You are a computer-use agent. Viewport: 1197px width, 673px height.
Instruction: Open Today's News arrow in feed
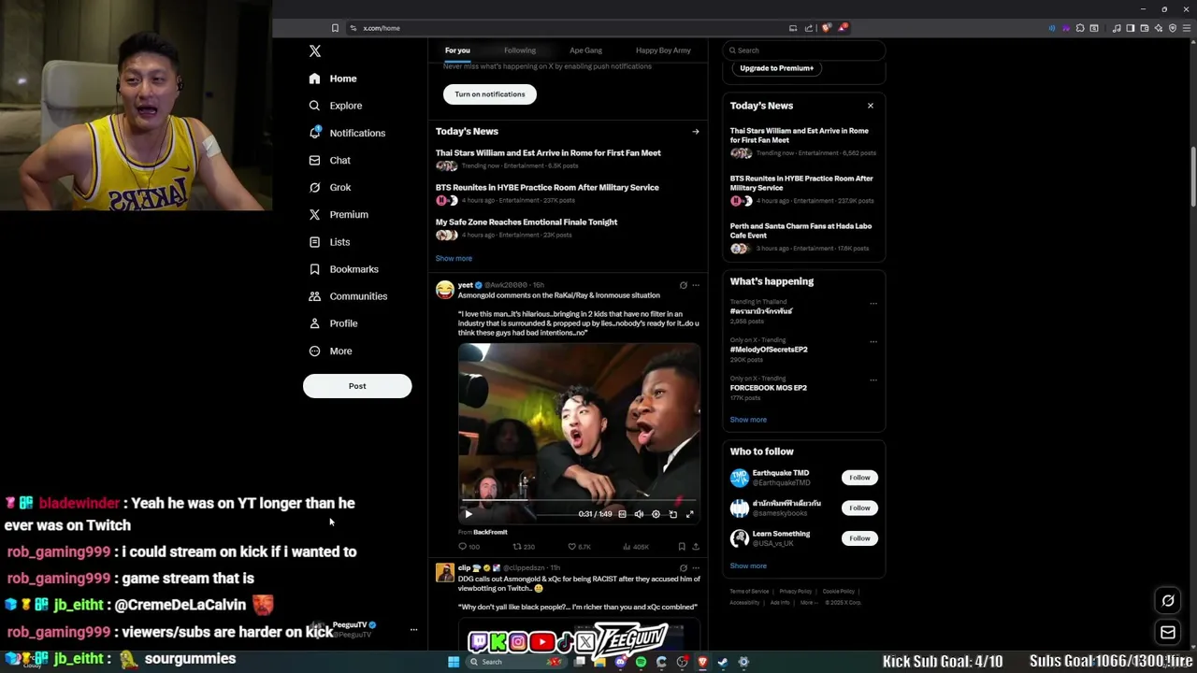pos(695,132)
